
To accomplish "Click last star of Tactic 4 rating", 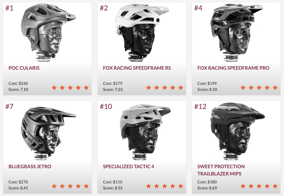I will coord(181,186).
